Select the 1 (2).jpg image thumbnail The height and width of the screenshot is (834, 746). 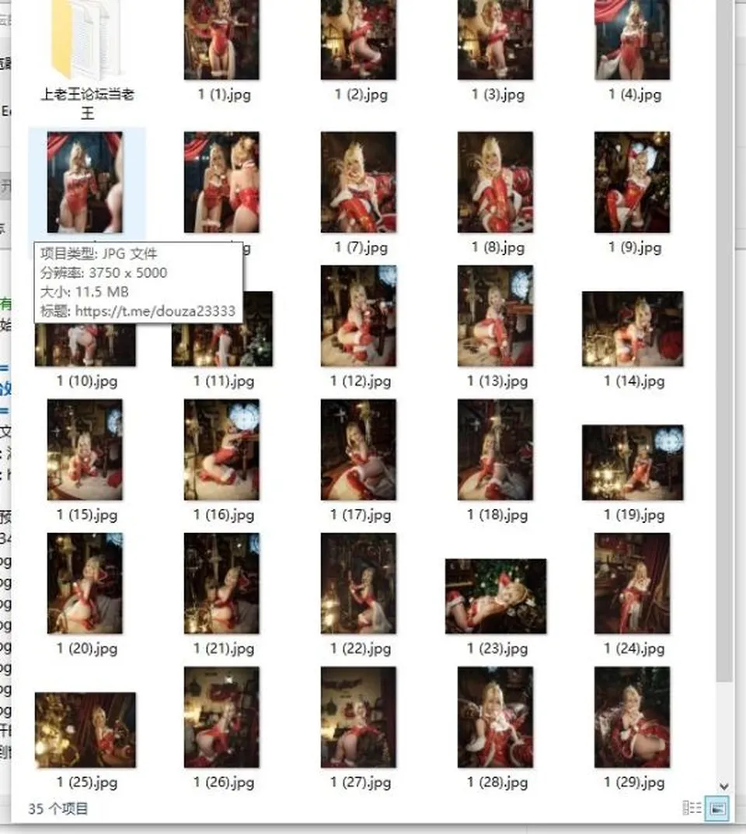click(359, 40)
